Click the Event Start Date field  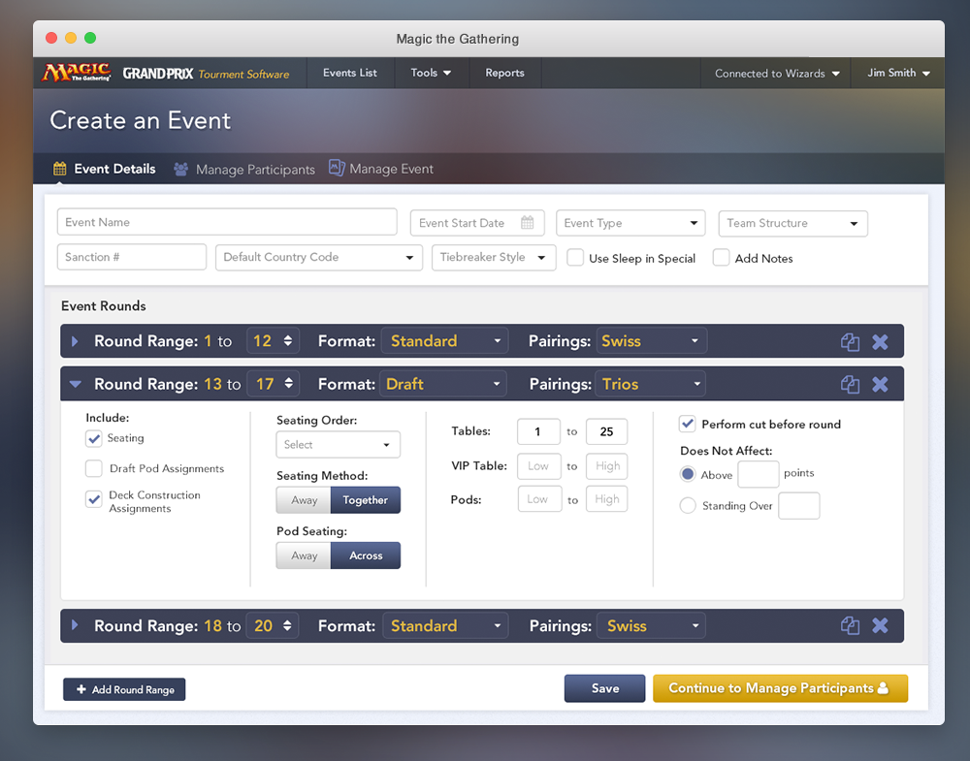[x=477, y=223]
